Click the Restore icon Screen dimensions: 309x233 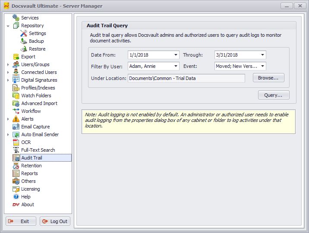click(24, 49)
